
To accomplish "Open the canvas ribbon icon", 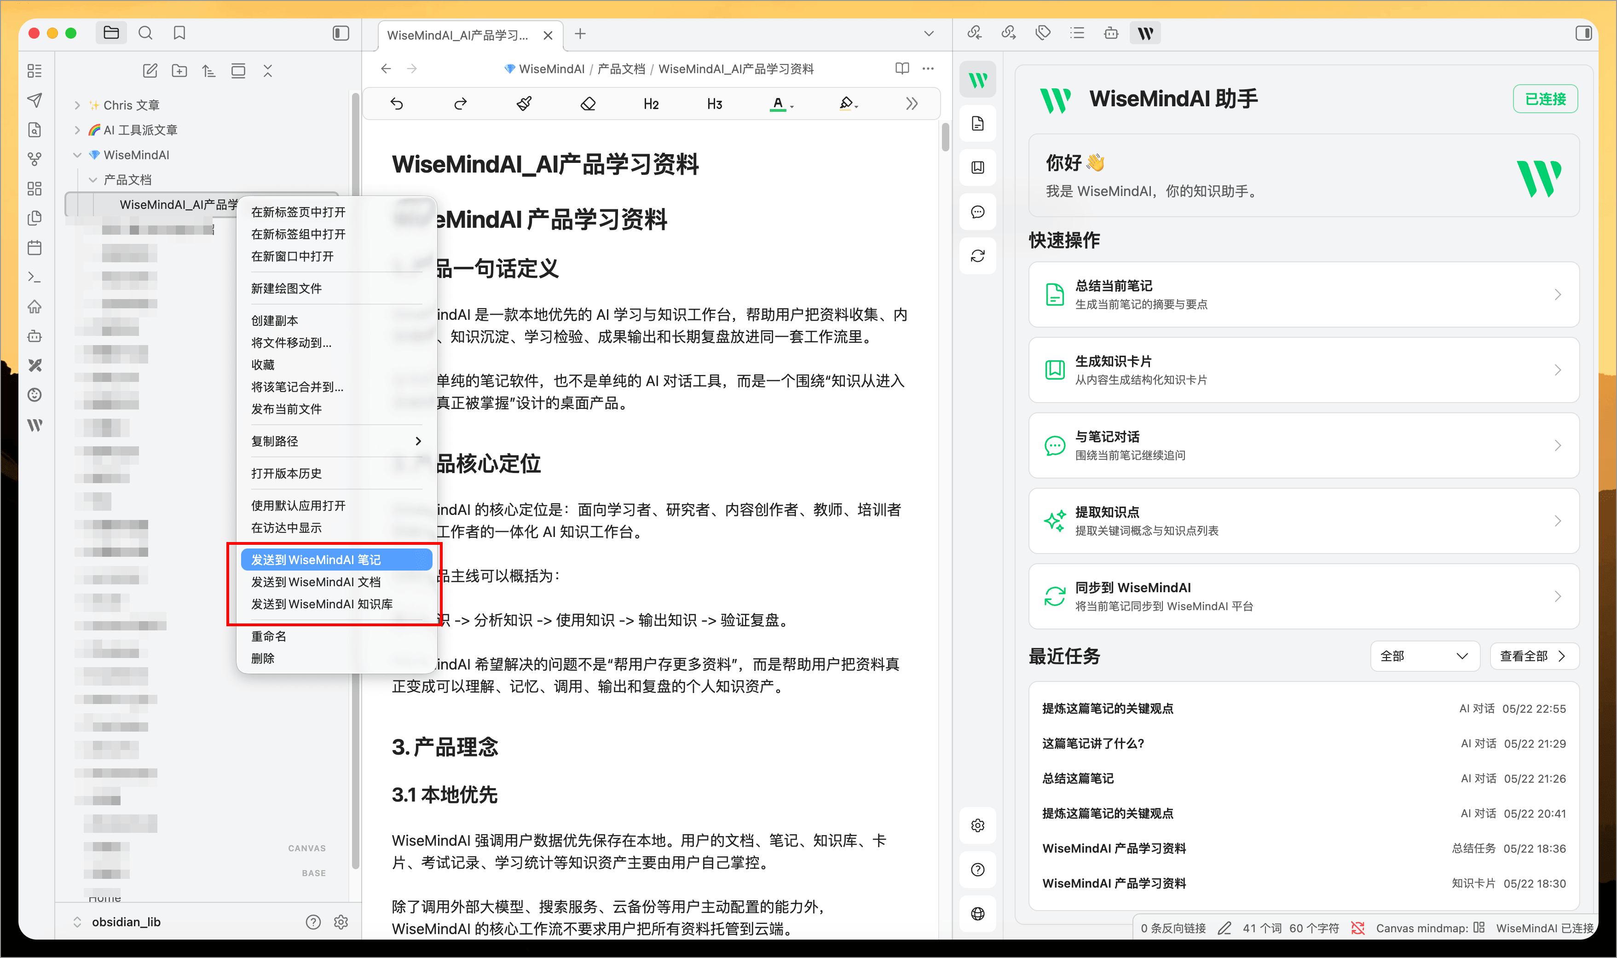I will click(35, 189).
